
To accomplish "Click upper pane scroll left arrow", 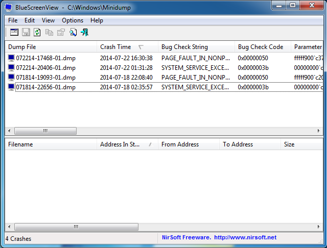I will coord(9,131).
